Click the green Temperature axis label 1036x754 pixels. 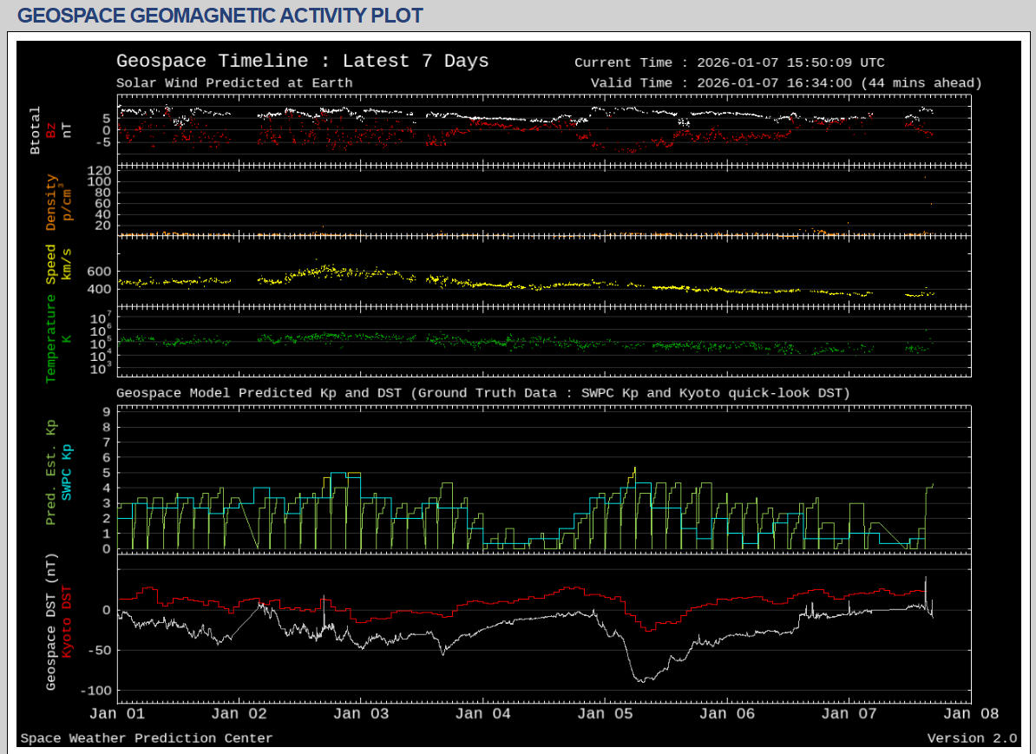pyautogui.click(x=51, y=338)
